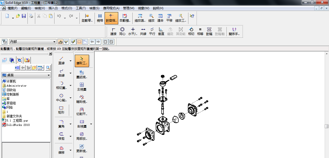
Task: Apply the 共線 collinear relationship
Action: pyautogui.click(x=143, y=31)
